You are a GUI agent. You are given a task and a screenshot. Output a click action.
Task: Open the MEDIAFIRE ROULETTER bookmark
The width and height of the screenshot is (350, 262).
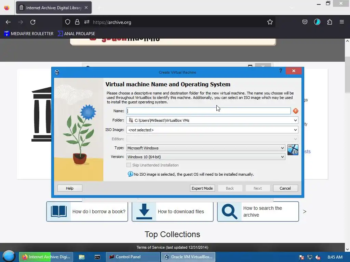click(29, 34)
